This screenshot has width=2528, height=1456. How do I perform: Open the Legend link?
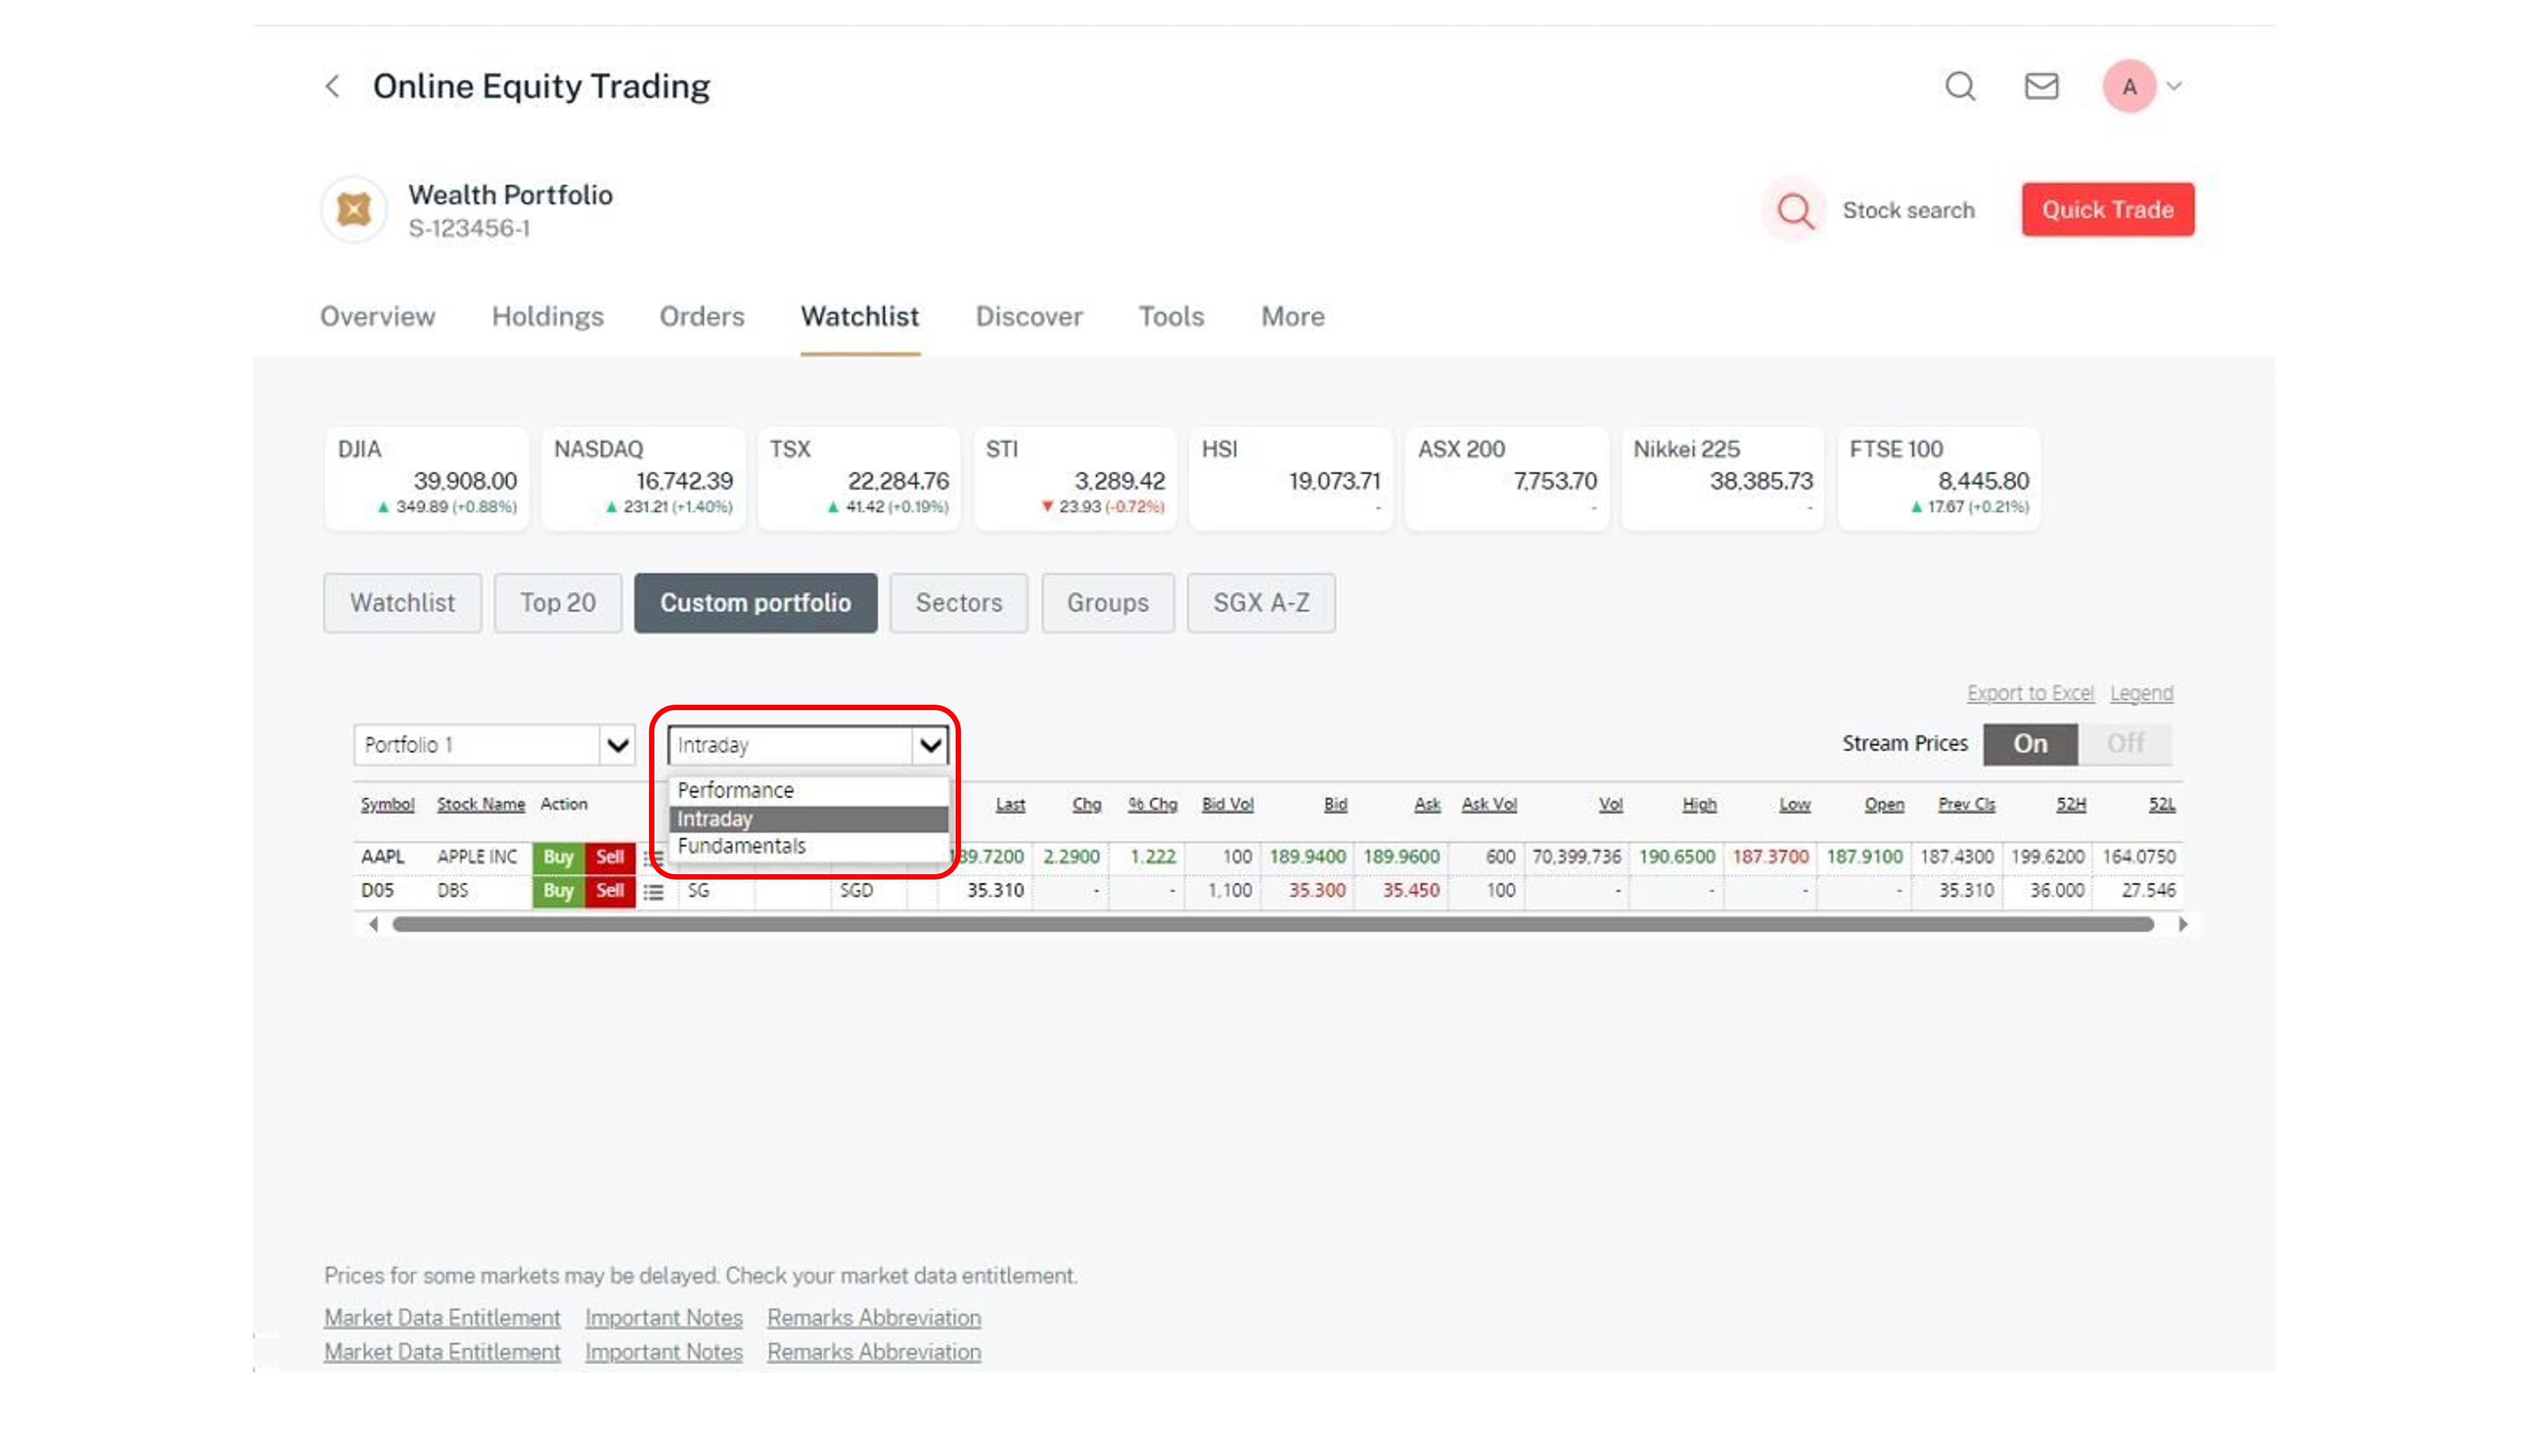pos(2141,693)
